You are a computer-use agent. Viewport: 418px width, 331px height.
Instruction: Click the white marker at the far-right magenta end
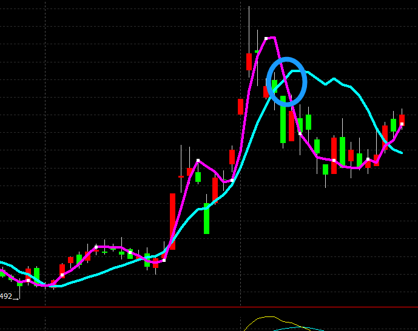(x=402, y=124)
